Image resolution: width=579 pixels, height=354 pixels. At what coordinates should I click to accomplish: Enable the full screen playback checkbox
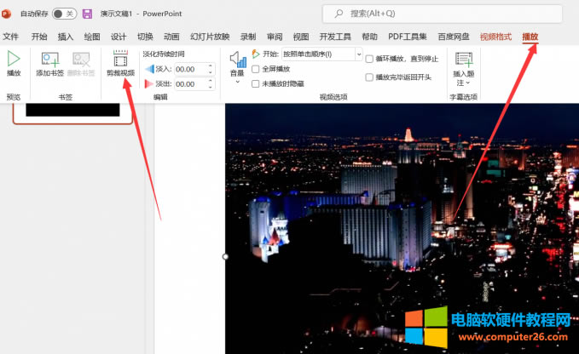coord(256,69)
